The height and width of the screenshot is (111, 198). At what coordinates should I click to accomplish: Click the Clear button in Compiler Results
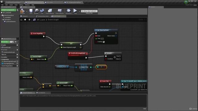tap(144, 109)
